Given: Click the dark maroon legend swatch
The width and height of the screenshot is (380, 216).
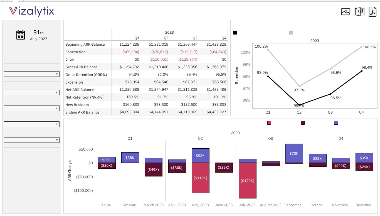Looking at the screenshot, I should point(303,123).
